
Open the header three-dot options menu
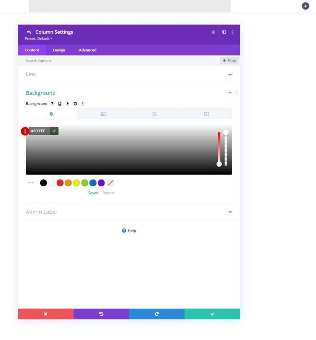[233, 32]
